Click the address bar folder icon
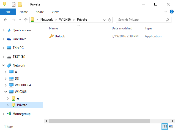 [32, 20]
